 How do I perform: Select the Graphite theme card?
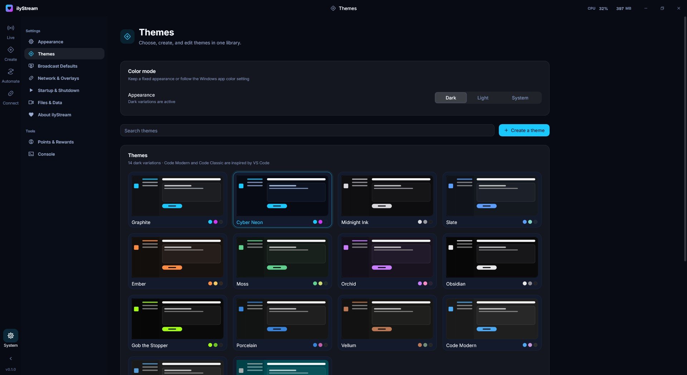click(x=177, y=200)
